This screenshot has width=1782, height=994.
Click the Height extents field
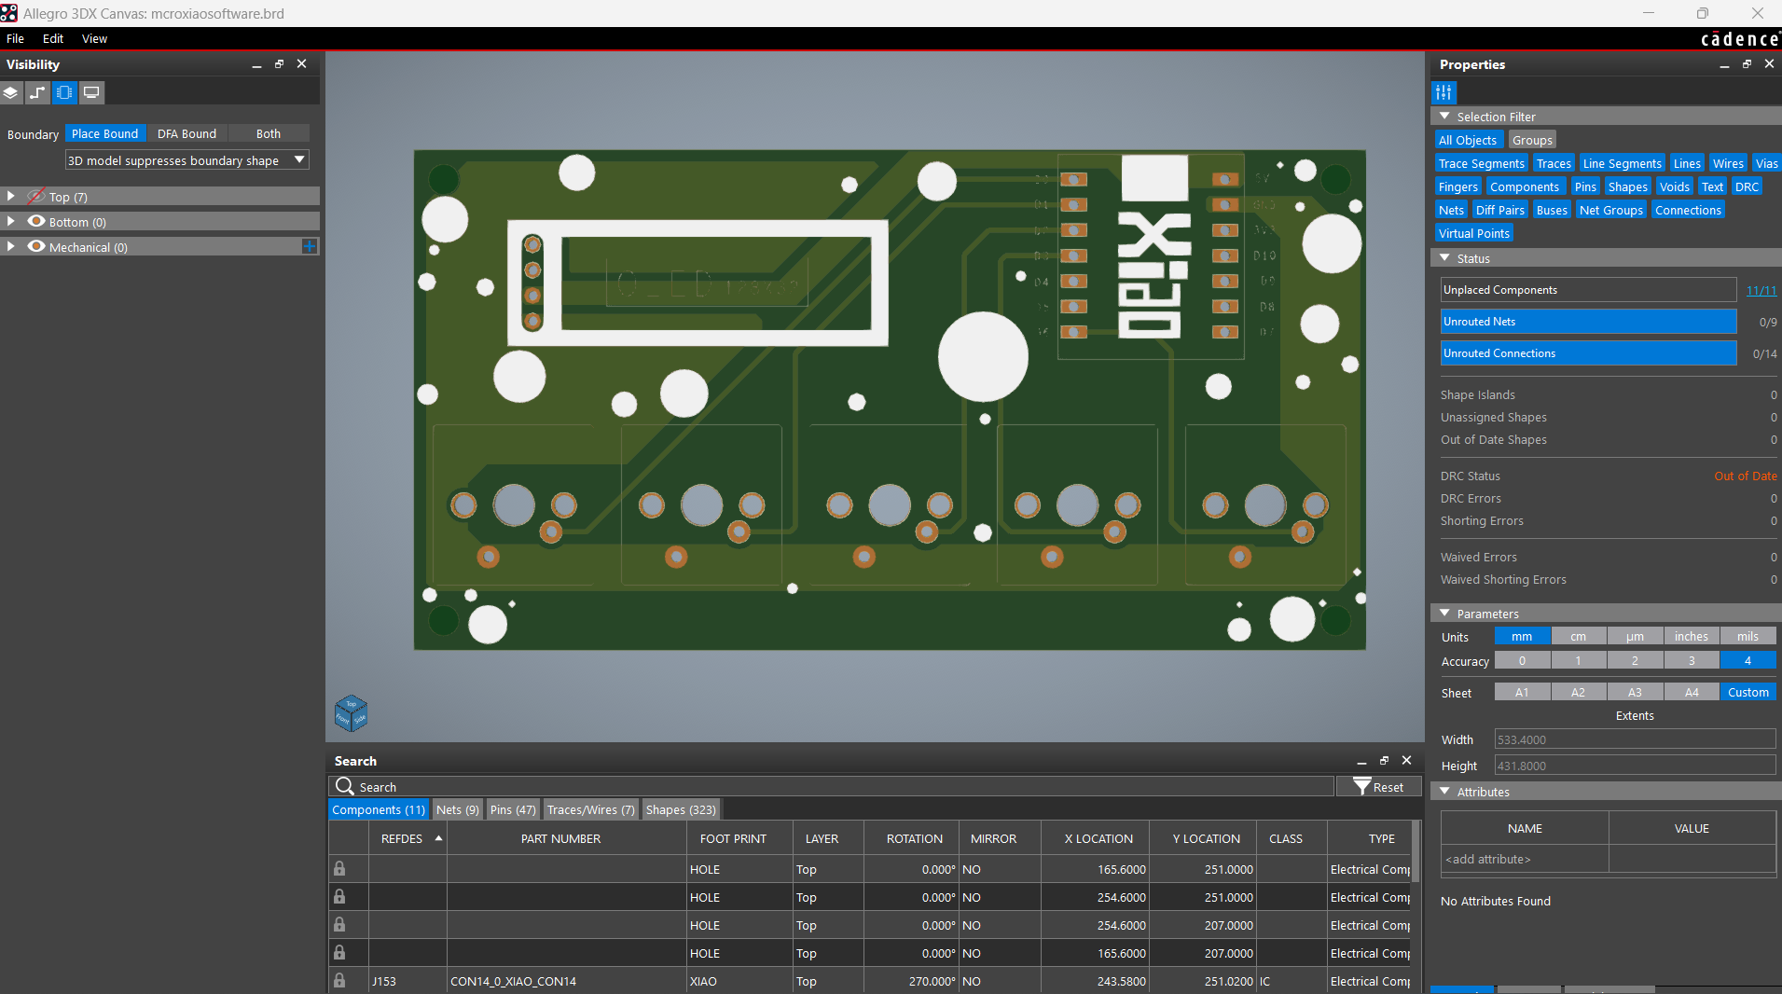[x=1635, y=766]
